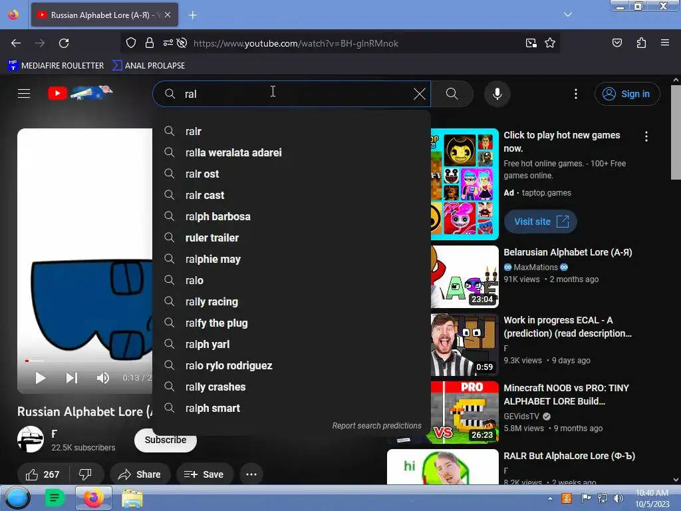This screenshot has height=511, width=681.
Task: Select the 'rally crashes' suggestion
Action: click(291, 387)
